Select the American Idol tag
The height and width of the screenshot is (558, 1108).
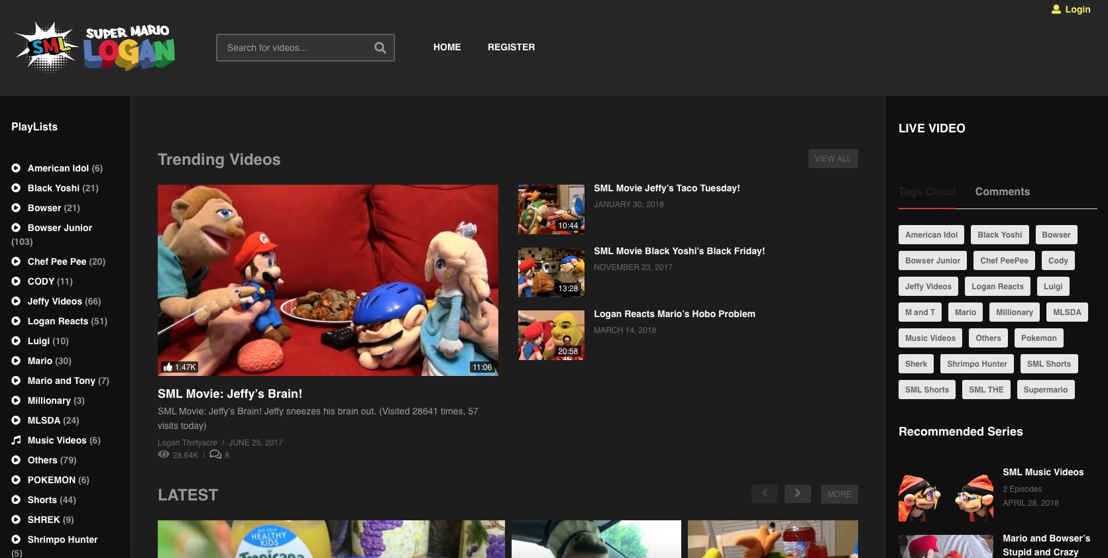point(932,235)
